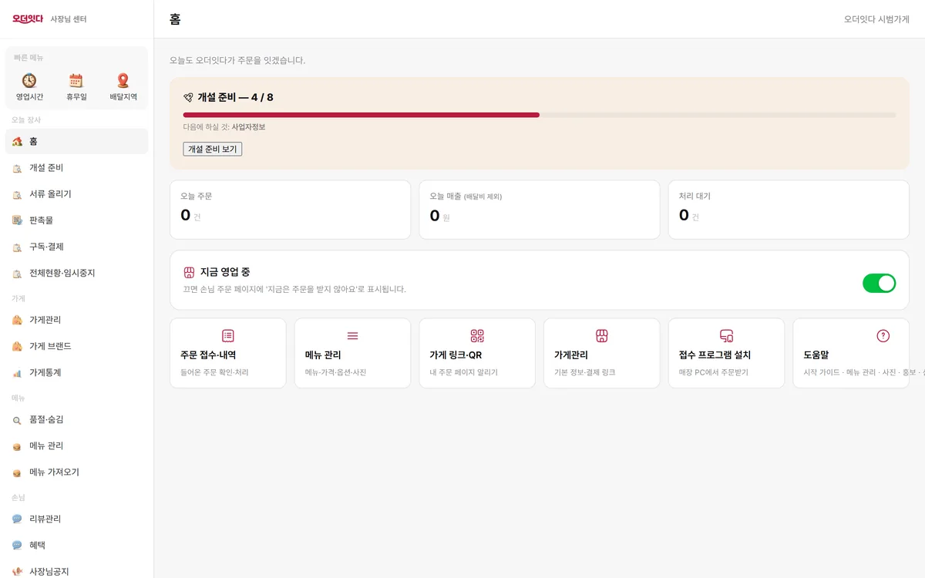The image size is (925, 578).
Task: Click the handshake icon beside 개설 준비 — 4 / 8
Action: (x=188, y=97)
